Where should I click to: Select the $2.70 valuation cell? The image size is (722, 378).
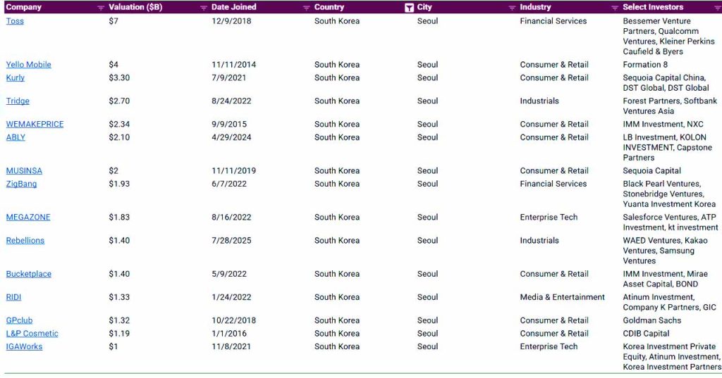(x=119, y=101)
